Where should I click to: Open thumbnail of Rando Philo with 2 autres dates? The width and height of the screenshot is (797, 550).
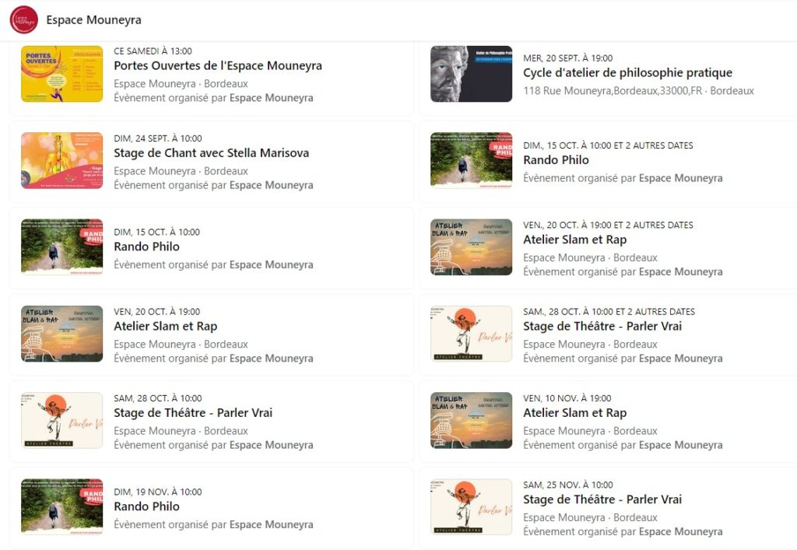[471, 160]
